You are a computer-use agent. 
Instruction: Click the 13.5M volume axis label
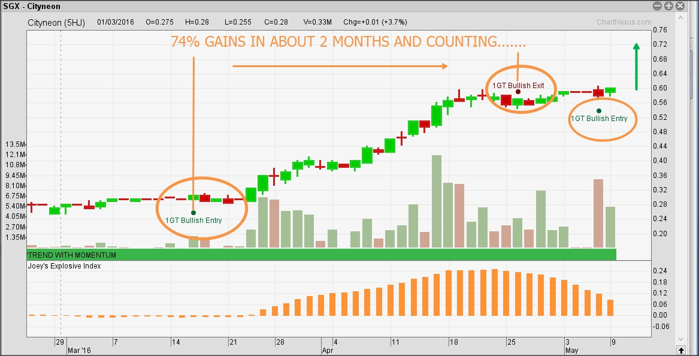pyautogui.click(x=15, y=144)
